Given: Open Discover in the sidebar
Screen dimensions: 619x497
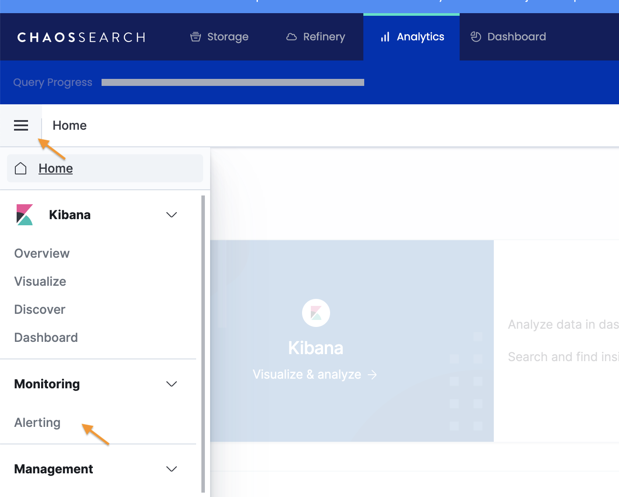Looking at the screenshot, I should point(40,309).
